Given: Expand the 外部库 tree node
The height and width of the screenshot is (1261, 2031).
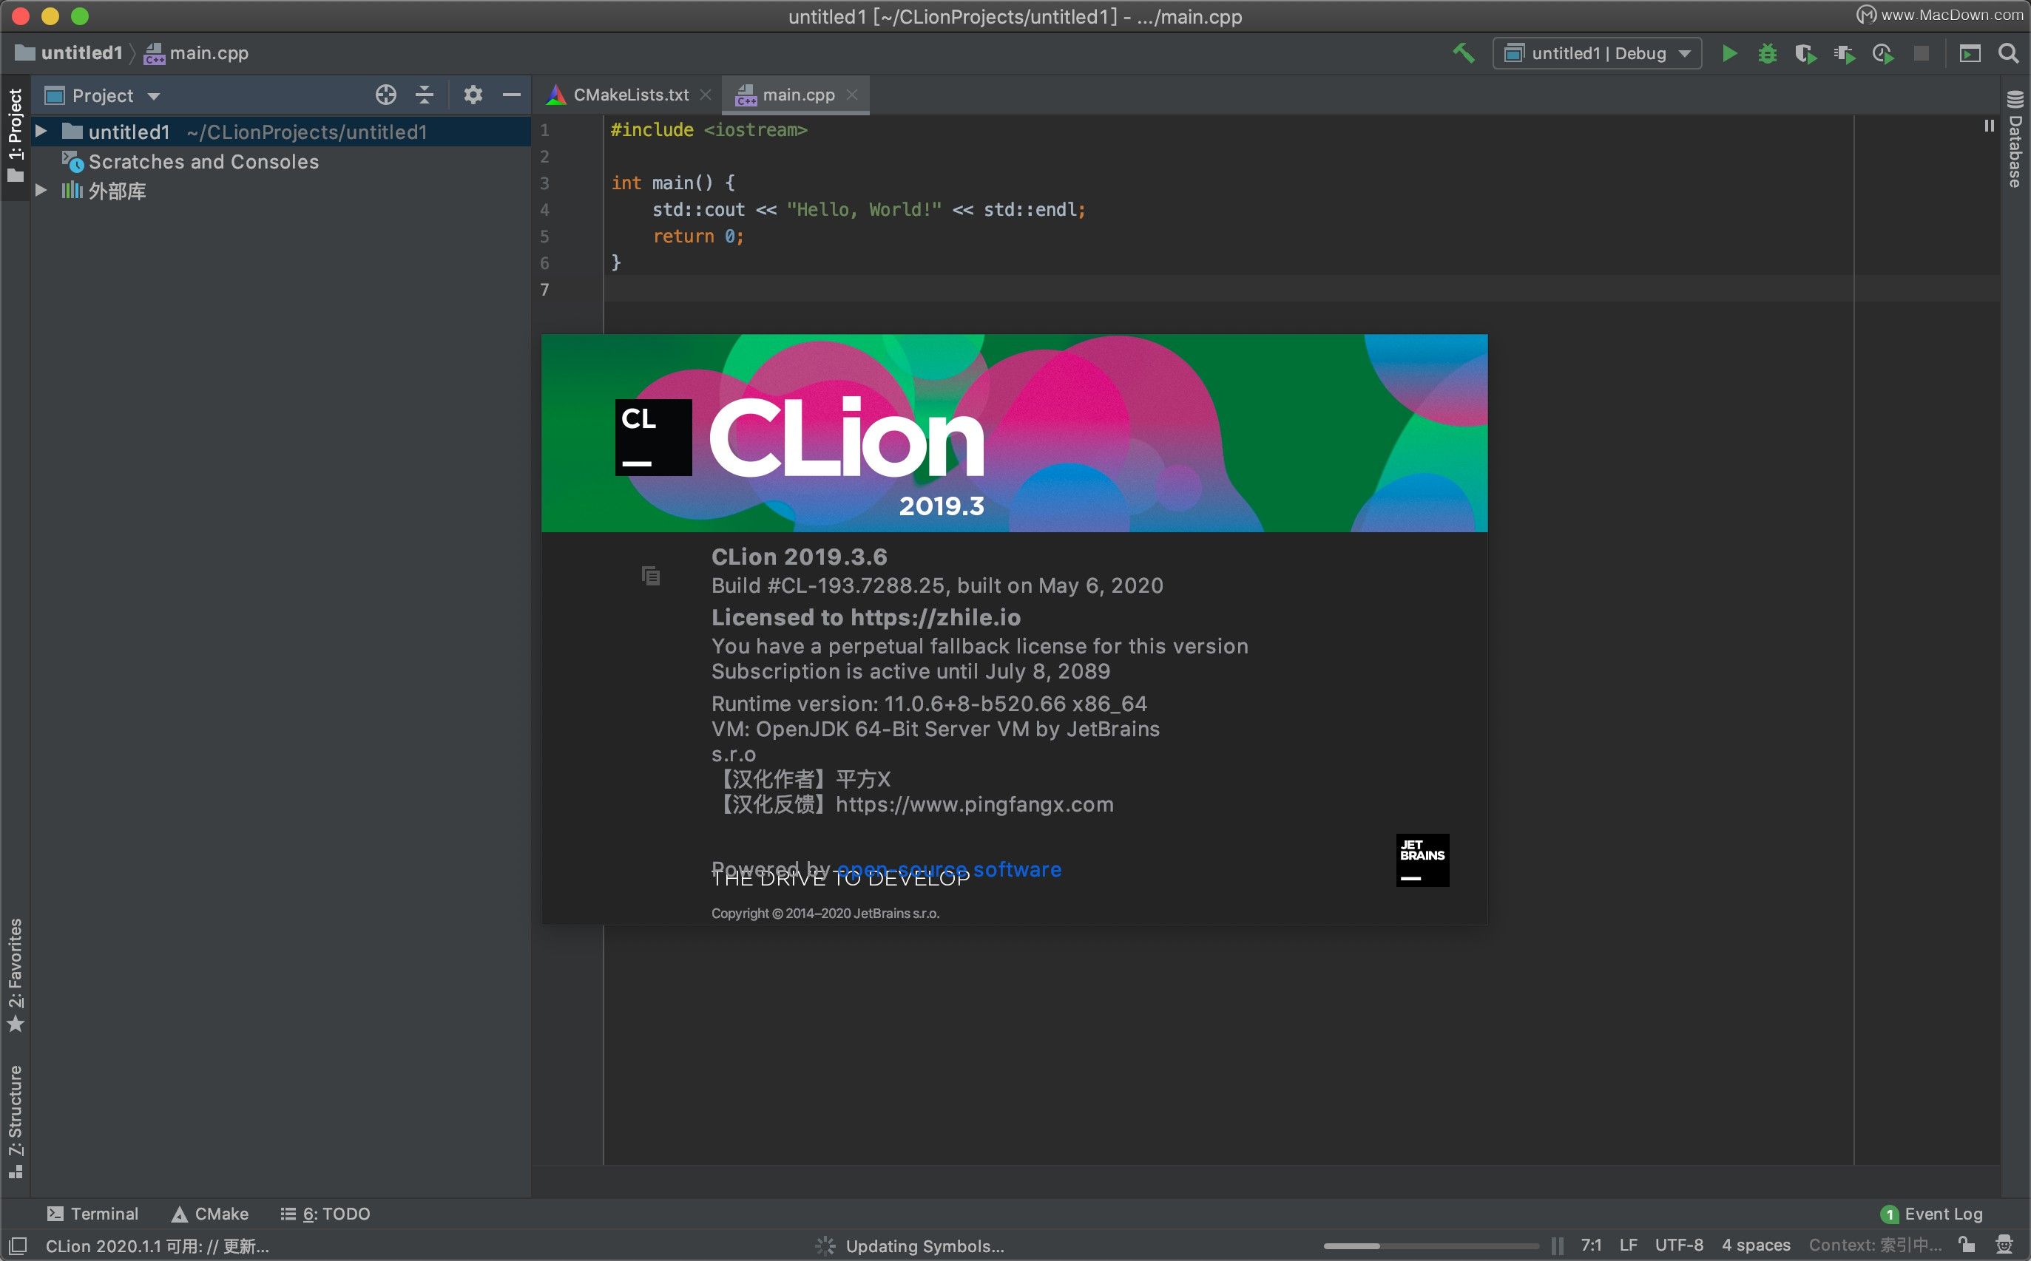Looking at the screenshot, I should click(x=40, y=190).
